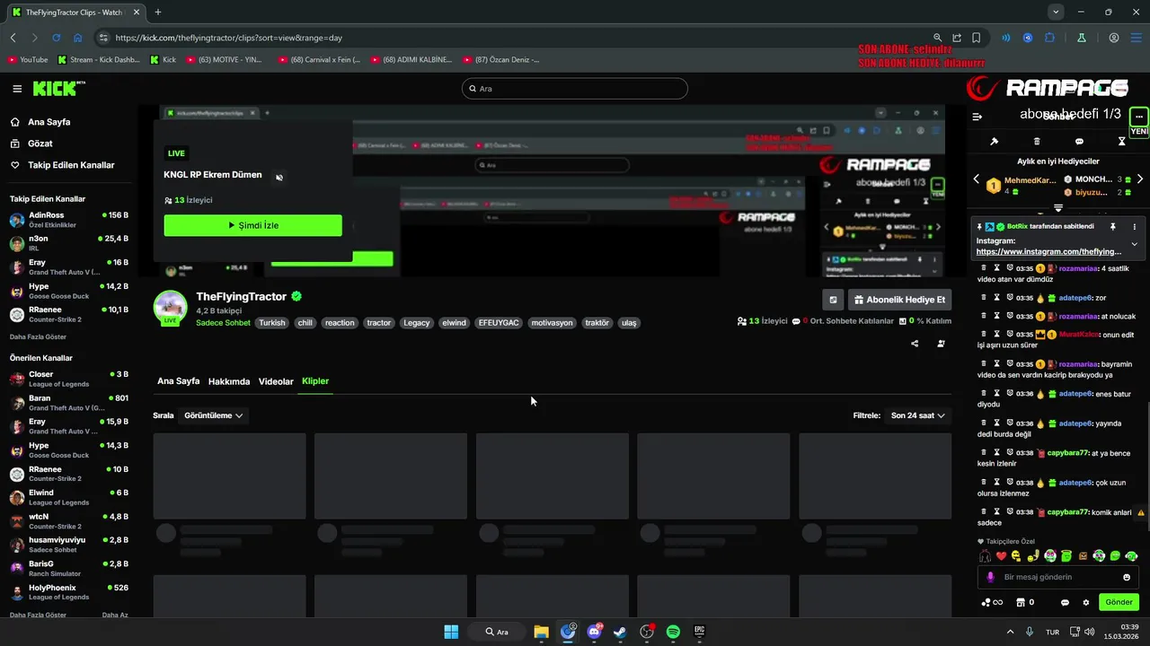Screen dimensions: 1150x646
Task: Show next top gifters with right arrow
Action: pos(1140,179)
